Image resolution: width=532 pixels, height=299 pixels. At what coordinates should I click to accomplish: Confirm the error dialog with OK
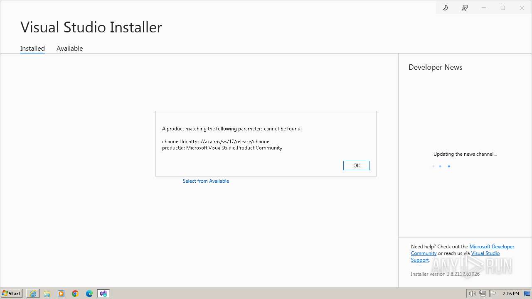[357, 165]
